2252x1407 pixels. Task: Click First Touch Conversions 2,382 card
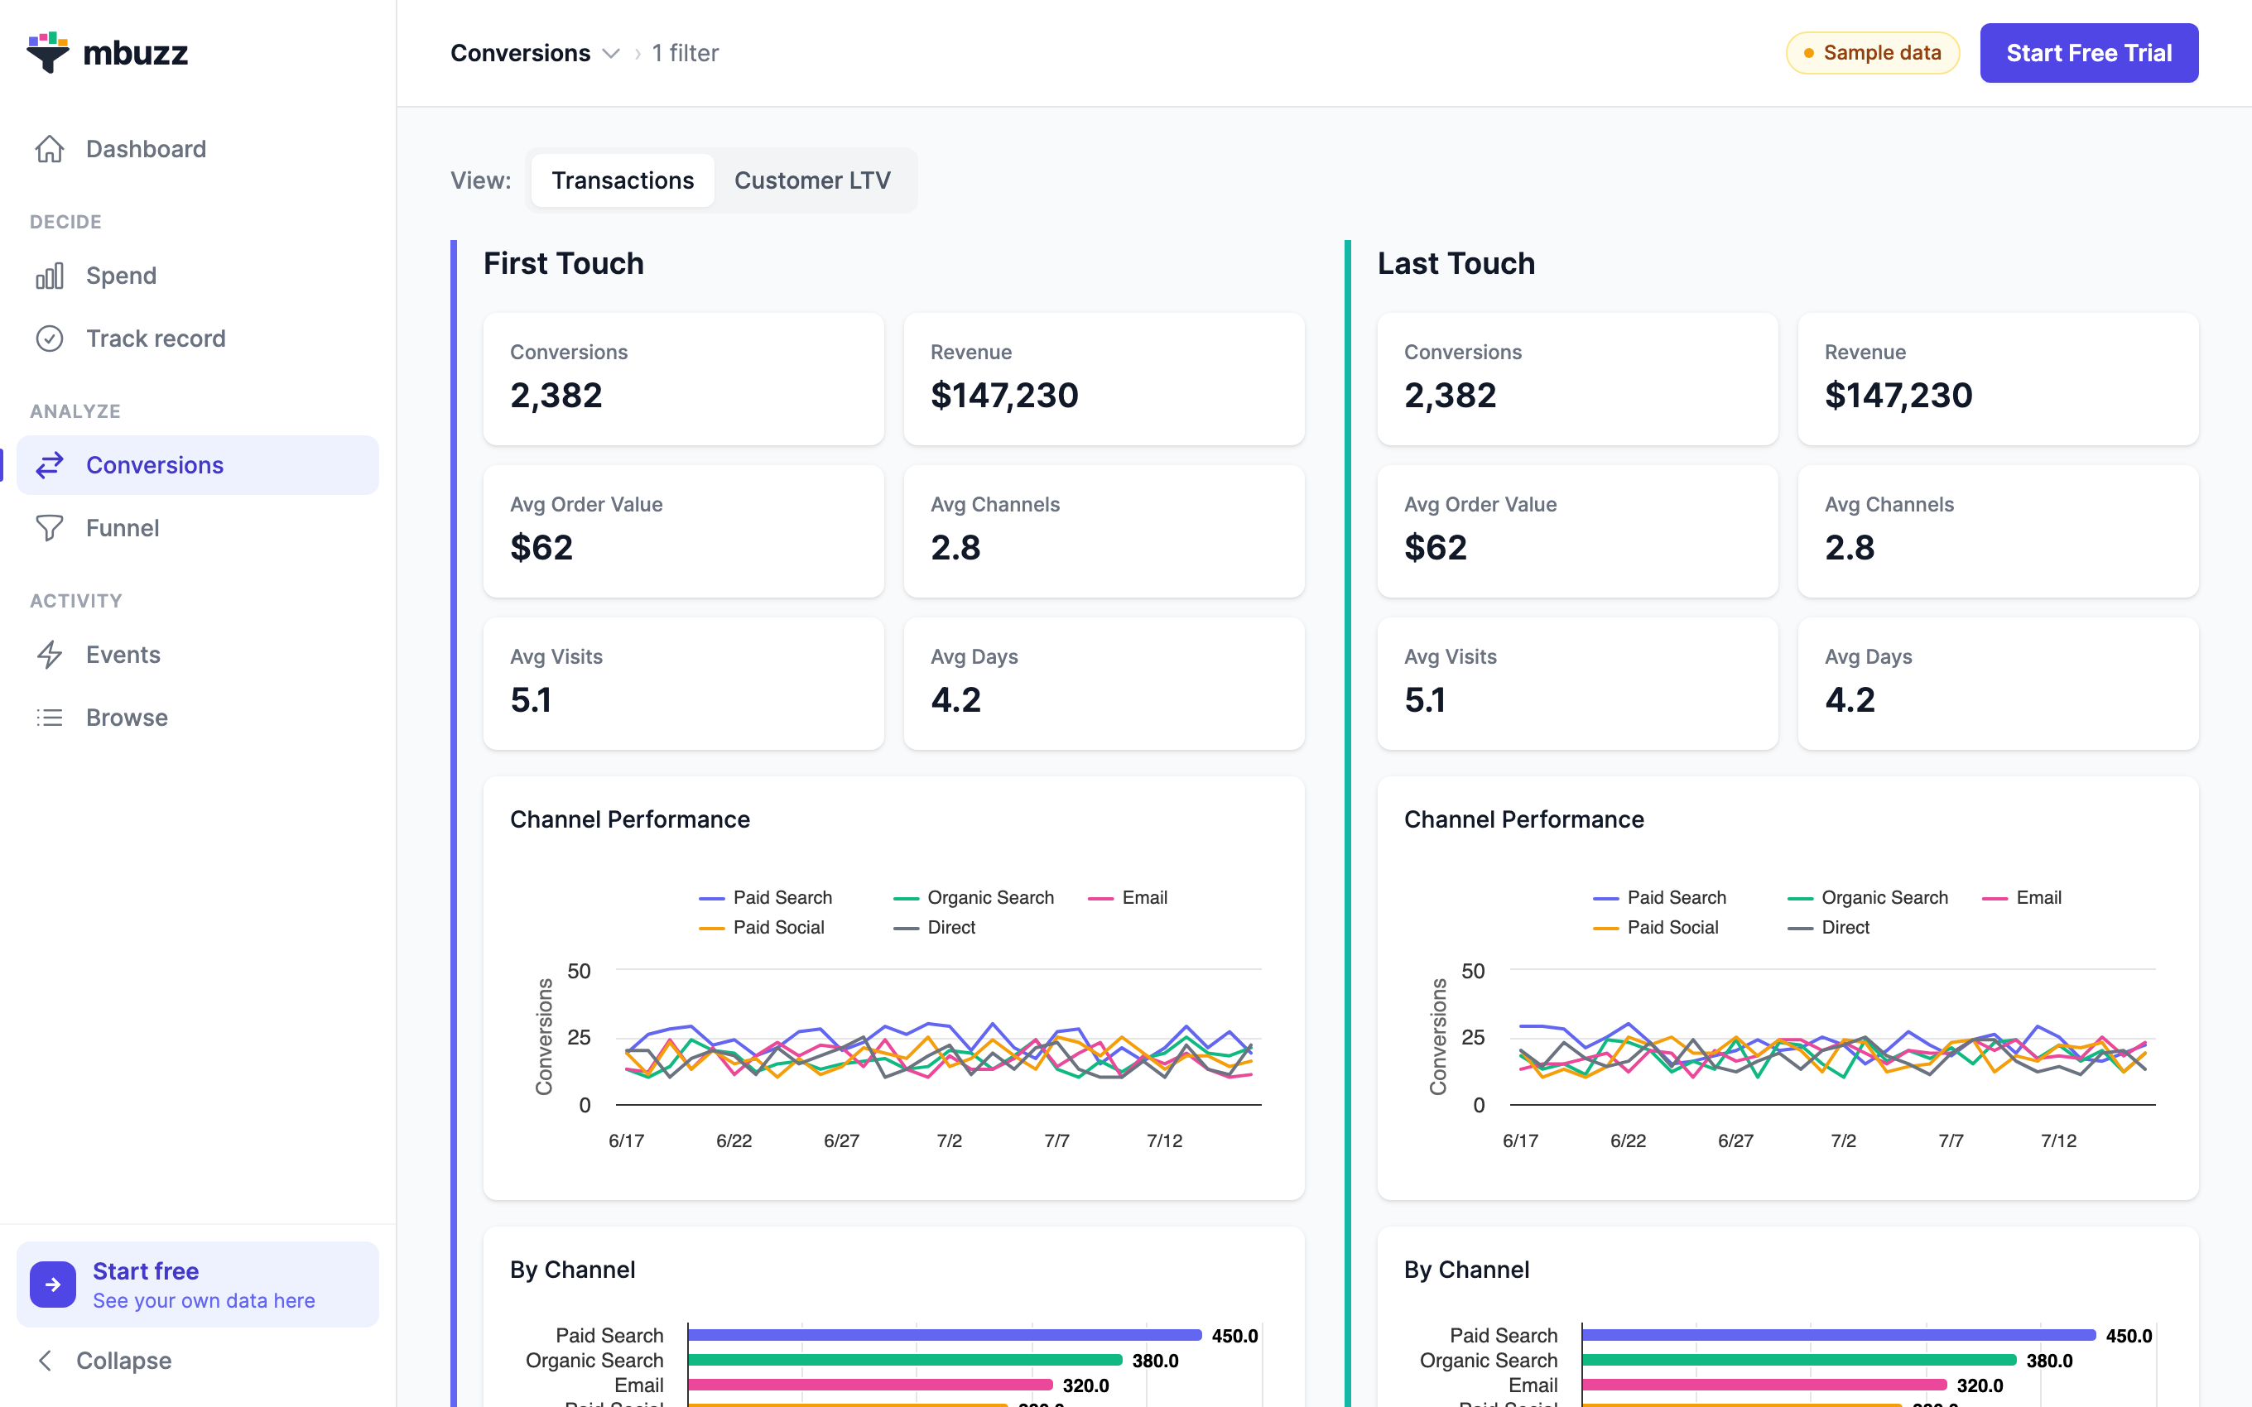(x=684, y=379)
